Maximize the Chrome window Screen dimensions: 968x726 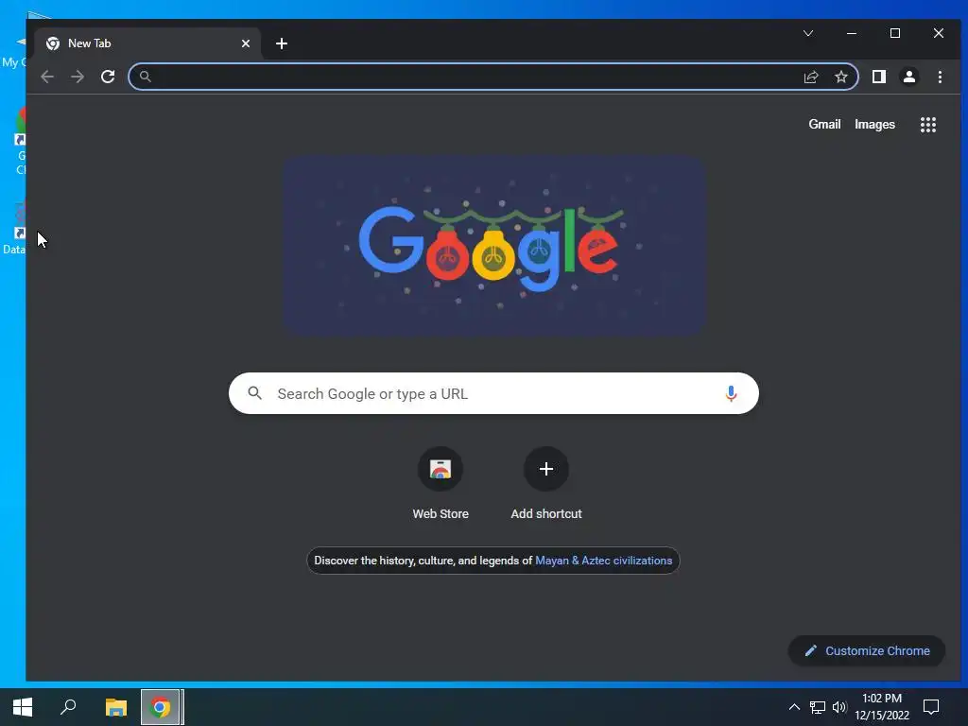(x=894, y=33)
